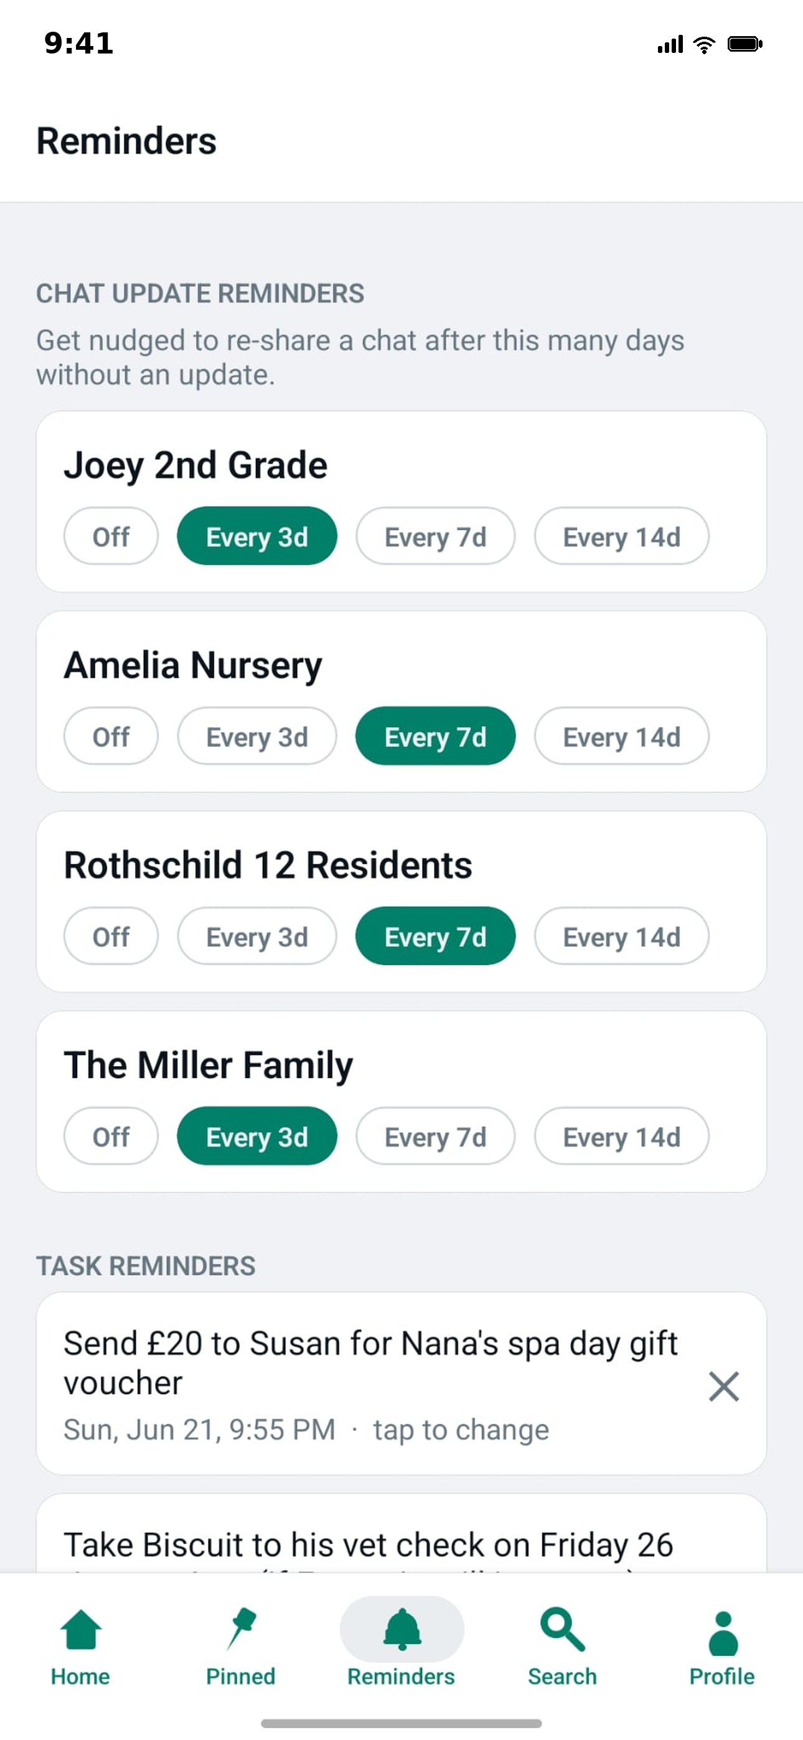Open the Home tab house icon
Screen dimensions: 803x1740
point(80,1629)
